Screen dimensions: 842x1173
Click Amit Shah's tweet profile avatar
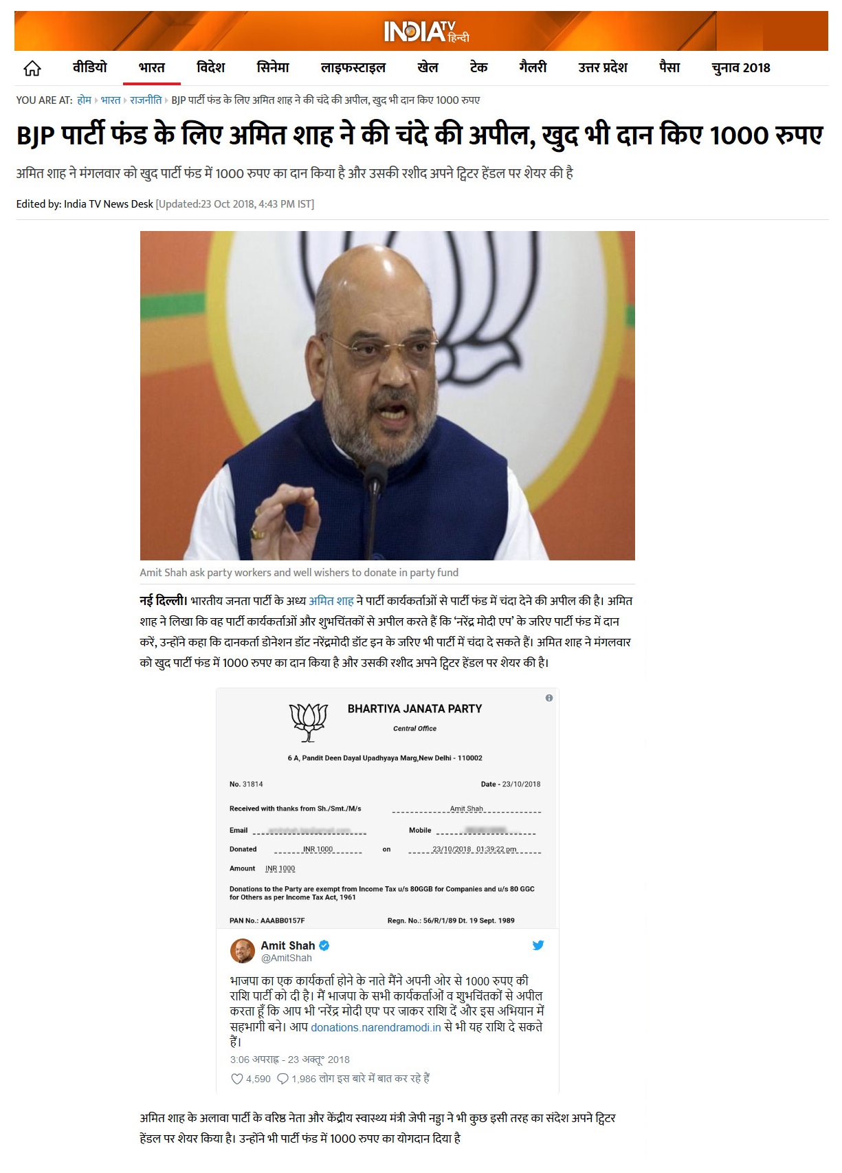coord(243,951)
